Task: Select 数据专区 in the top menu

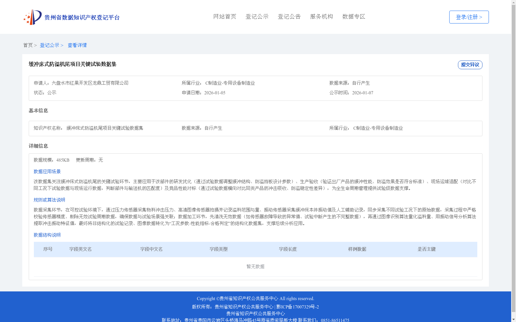Action: pyautogui.click(x=354, y=17)
